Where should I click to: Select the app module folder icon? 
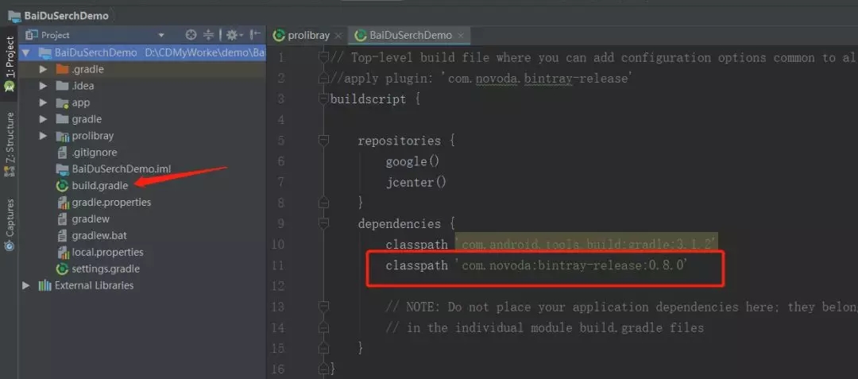63,102
